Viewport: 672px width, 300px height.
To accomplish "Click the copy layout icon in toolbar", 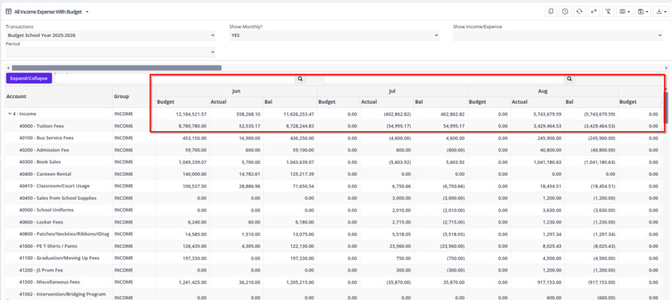I will click(x=550, y=11).
